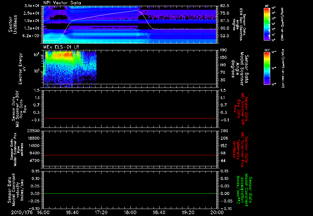Click the green 'Model Constant acceleration' label
313x216 pixels.
click(244, 190)
